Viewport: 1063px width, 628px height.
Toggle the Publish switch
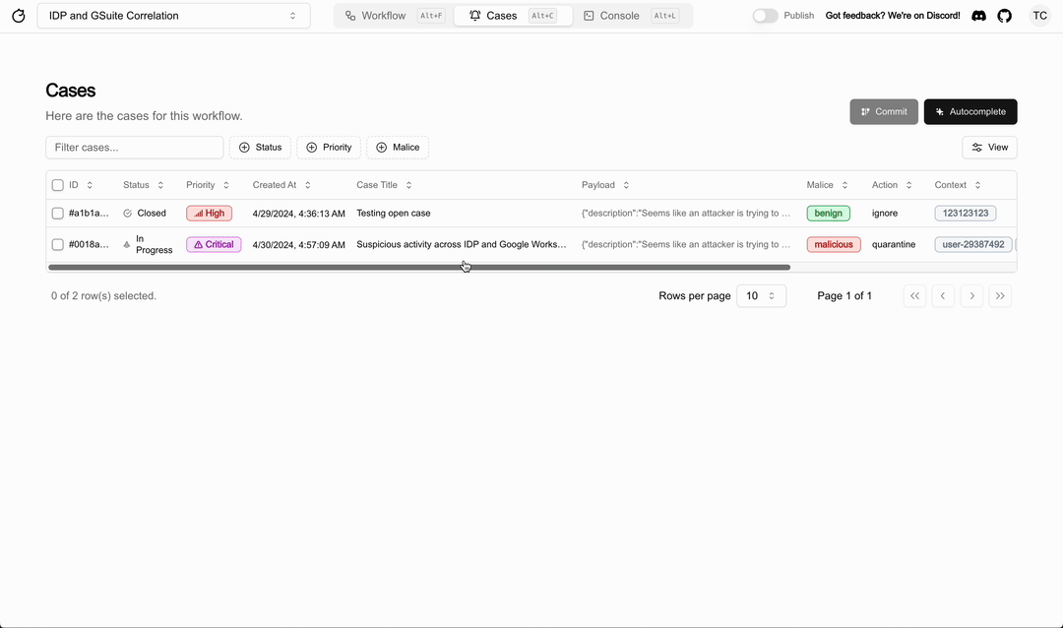pos(766,16)
